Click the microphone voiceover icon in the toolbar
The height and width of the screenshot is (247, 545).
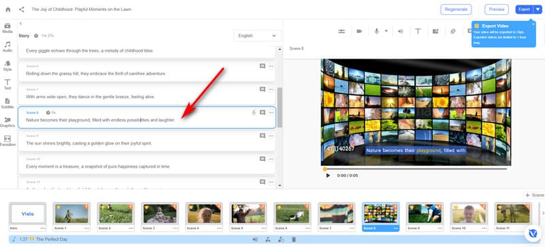(377, 31)
